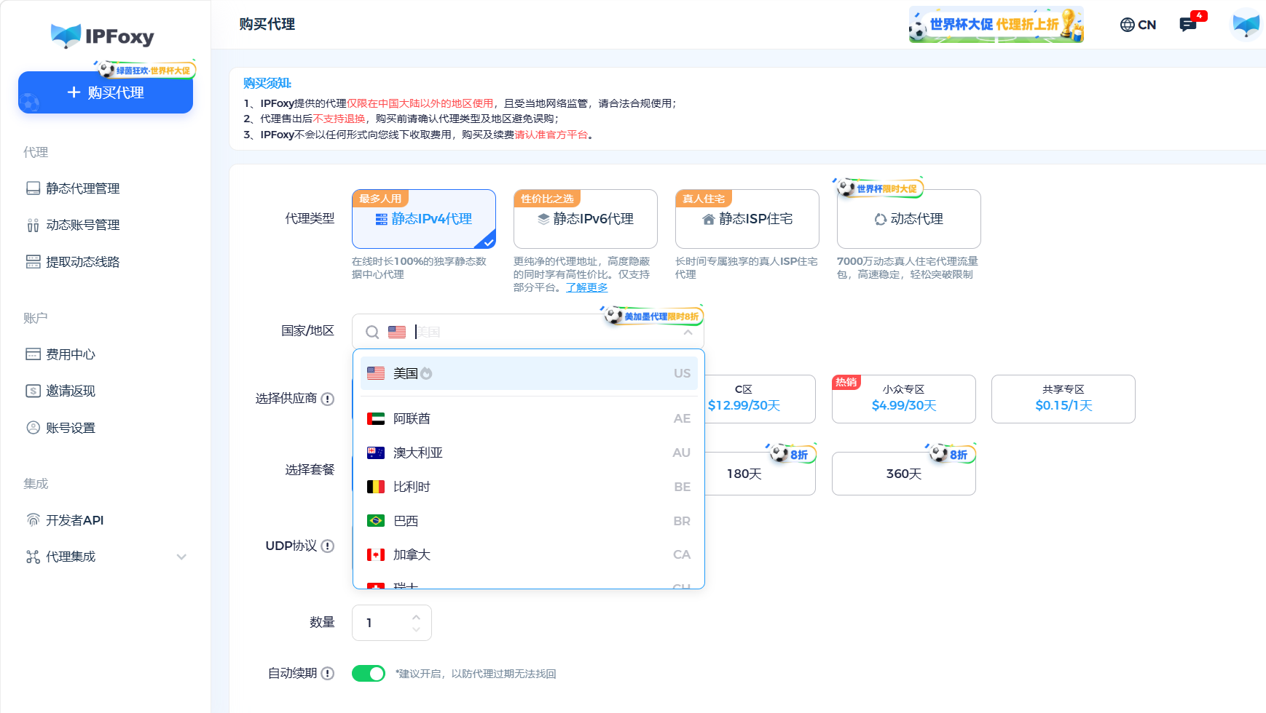Click the 静态ISP住宅 house icon

tap(709, 219)
